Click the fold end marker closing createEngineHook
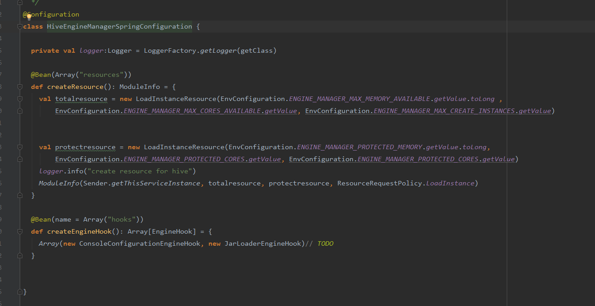The image size is (595, 306). pos(19,256)
